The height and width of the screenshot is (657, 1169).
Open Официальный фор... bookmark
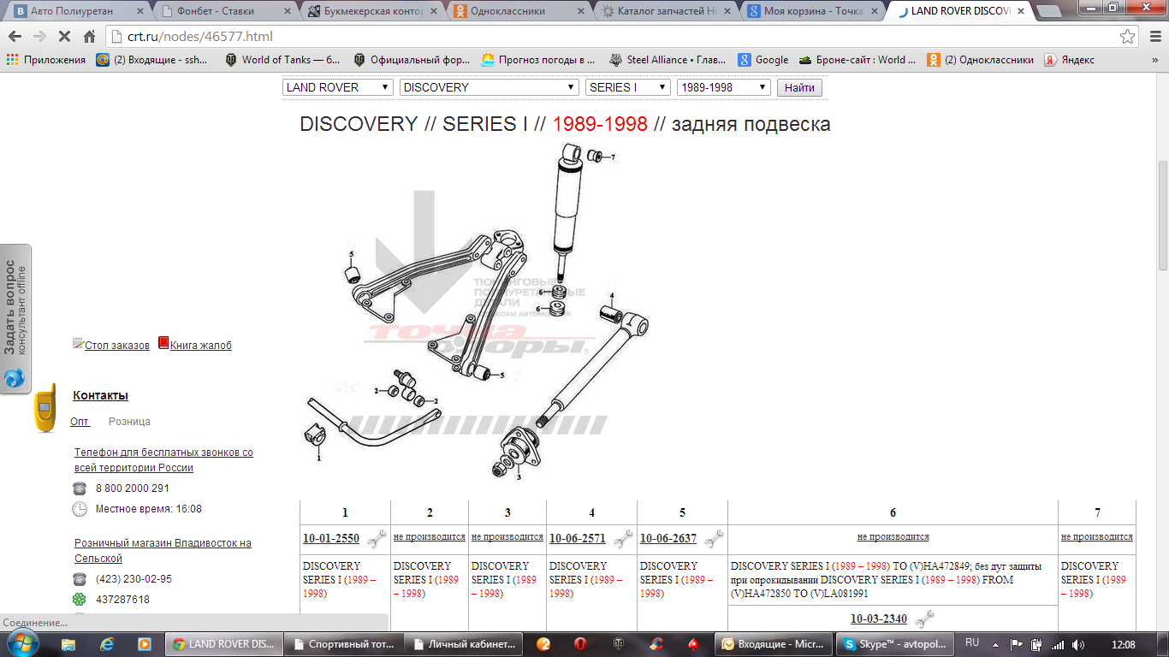coord(412,60)
